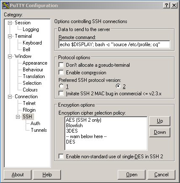
Task: Click in the Remote command field
Action: pos(114,44)
